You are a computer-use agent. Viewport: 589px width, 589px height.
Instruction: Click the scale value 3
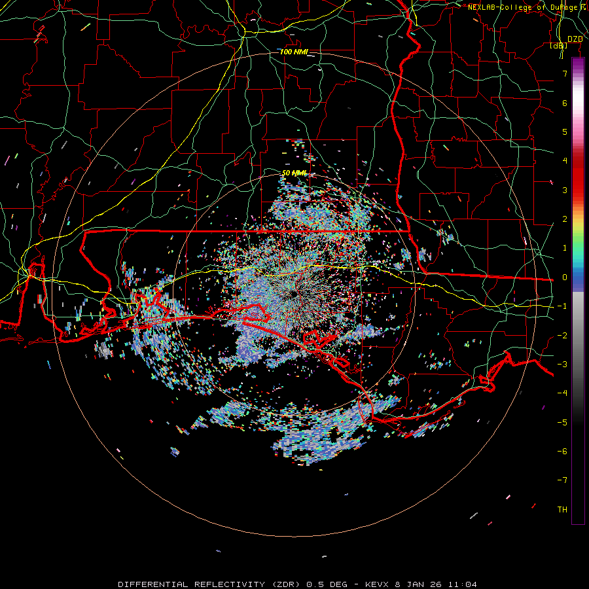click(x=565, y=190)
